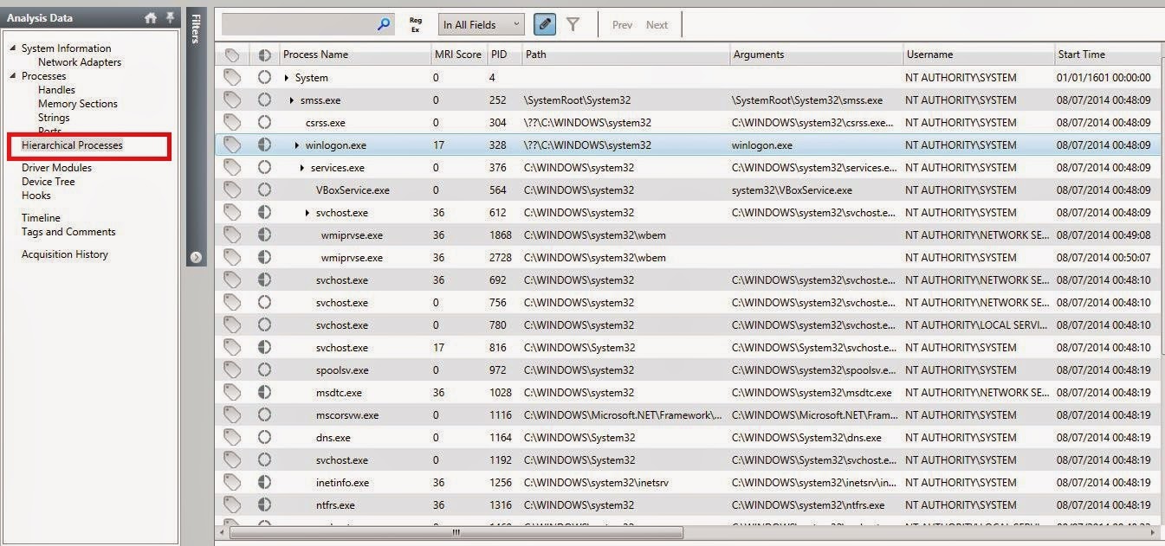Select Handles in the tree

tap(56, 90)
